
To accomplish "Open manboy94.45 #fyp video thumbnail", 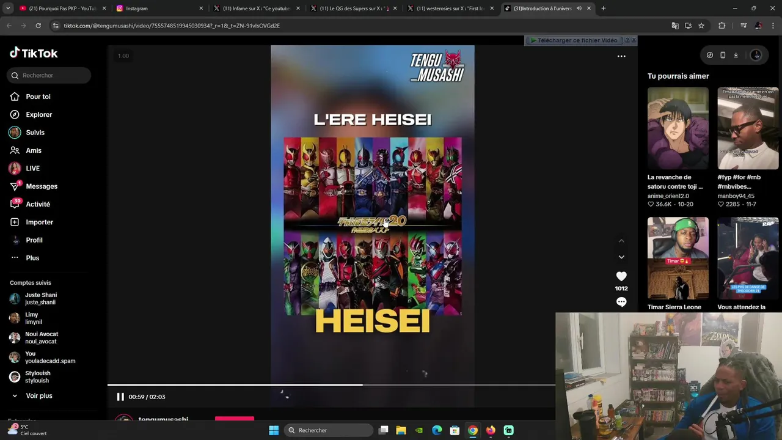I will pos(748,128).
